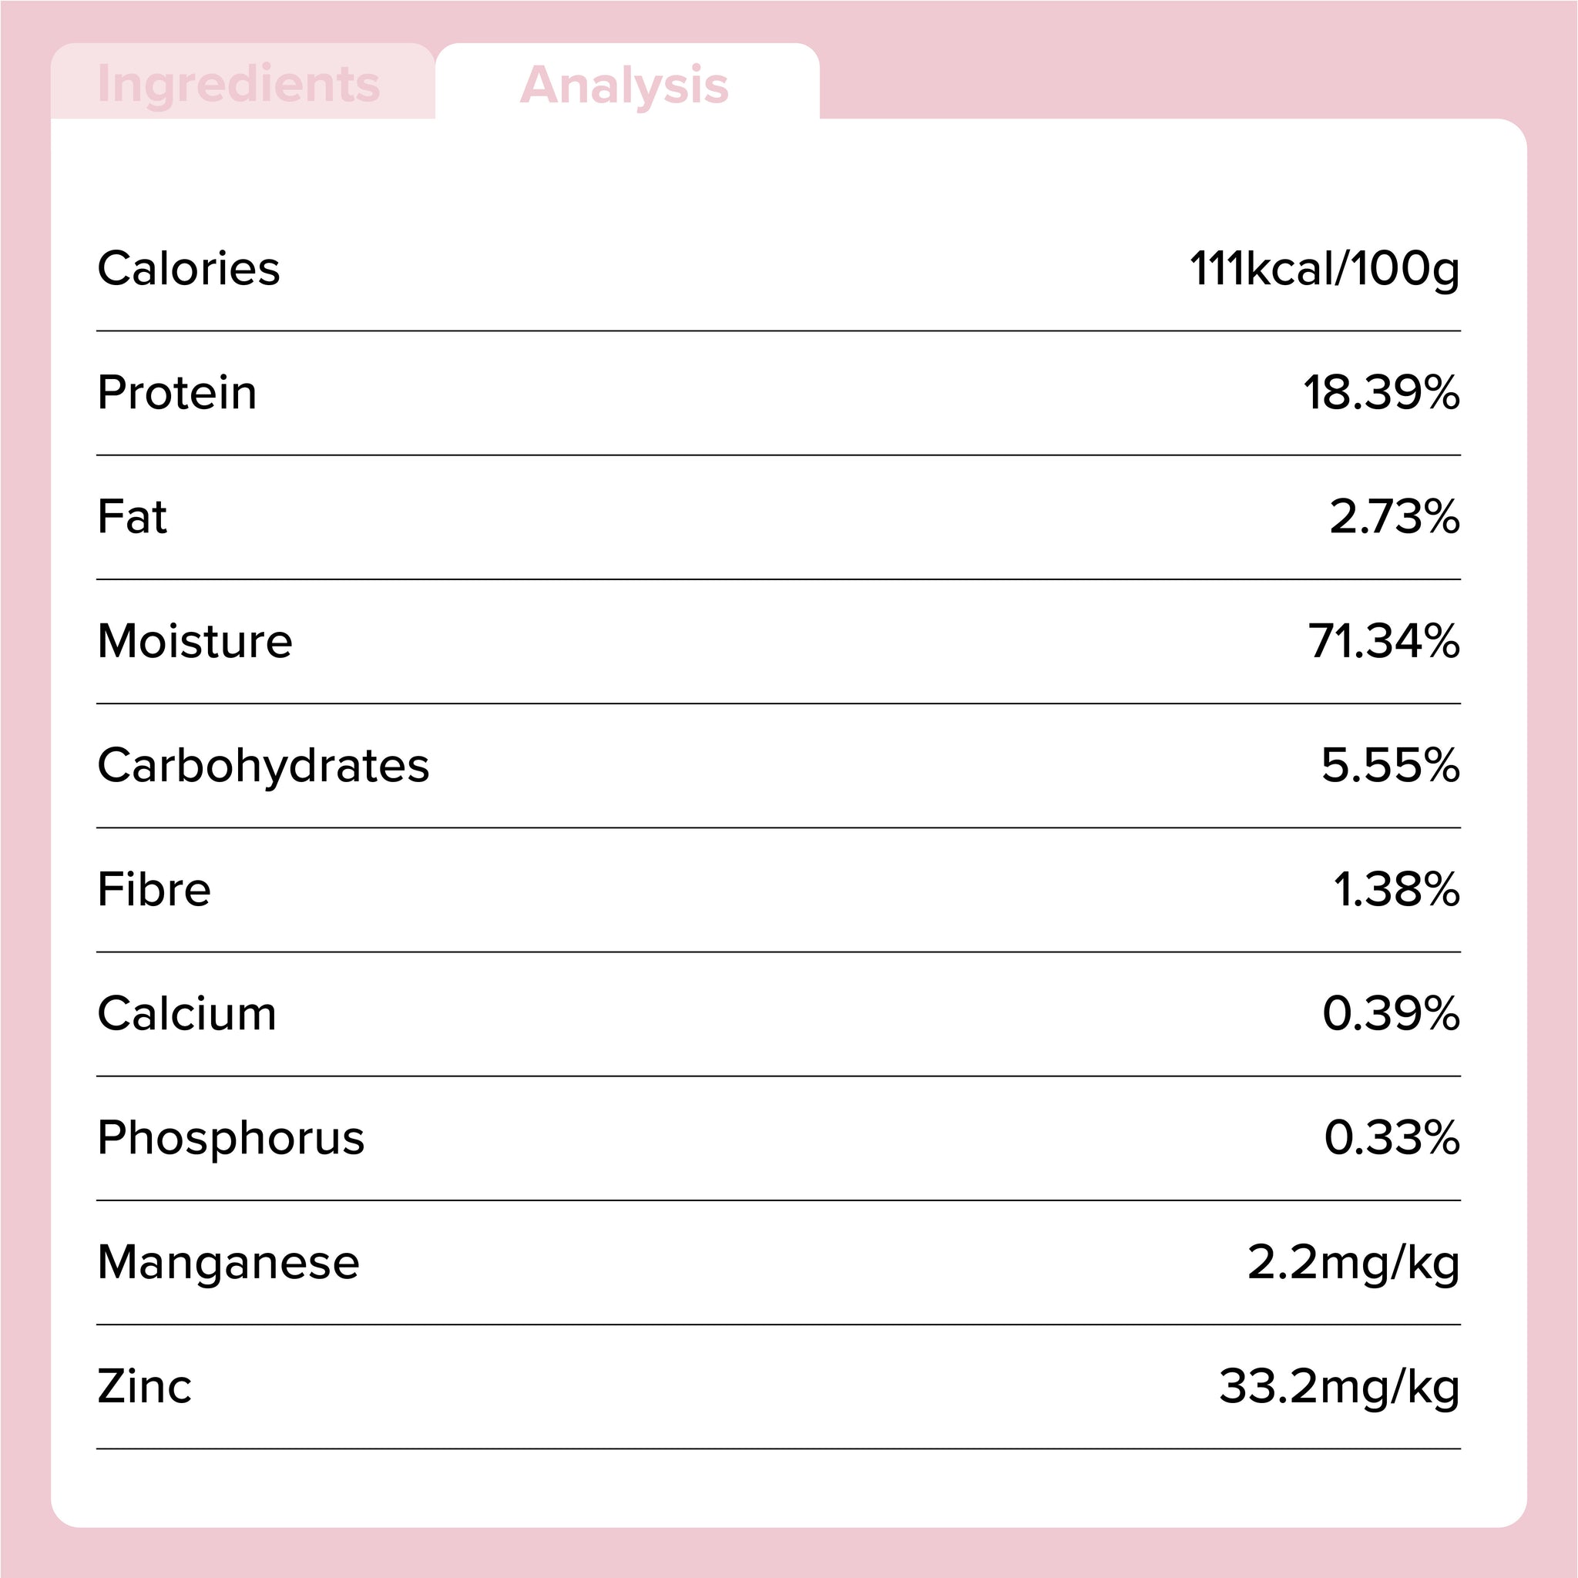This screenshot has height=1578, width=1578.
Task: Click the 71.34% moisture value
Action: (x=1384, y=641)
